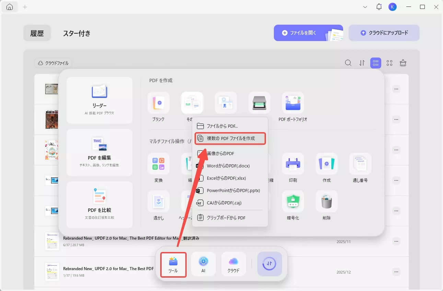
Task: Choose ファイルから PDF.. from the menu
Action: pyautogui.click(x=230, y=126)
